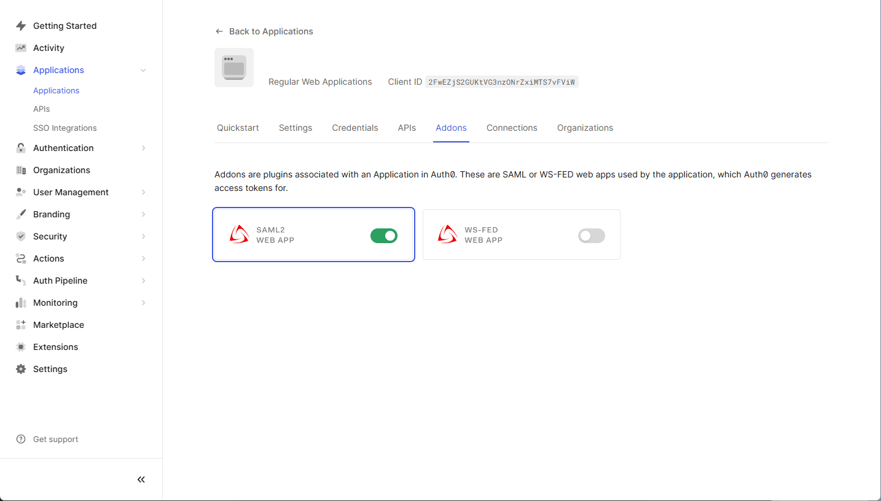Click the Settings gear icon
The width and height of the screenshot is (881, 501).
tap(21, 369)
